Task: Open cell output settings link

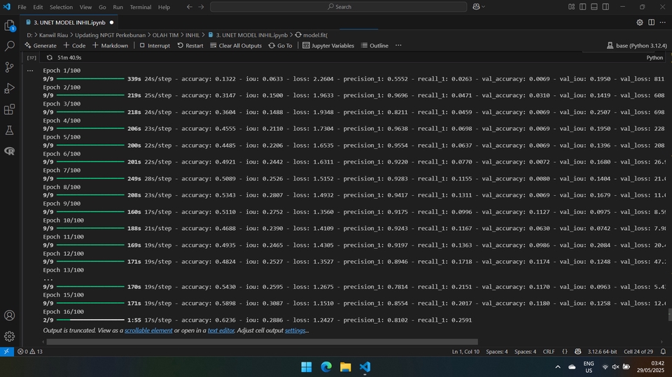Action: [295, 330]
